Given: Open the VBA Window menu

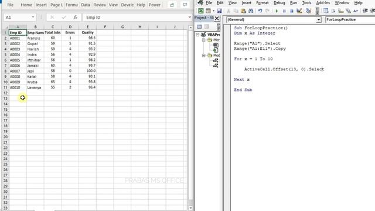Looking at the screenshot, I should click(x=342, y=3).
